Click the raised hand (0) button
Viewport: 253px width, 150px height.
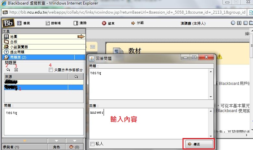pos(74,147)
